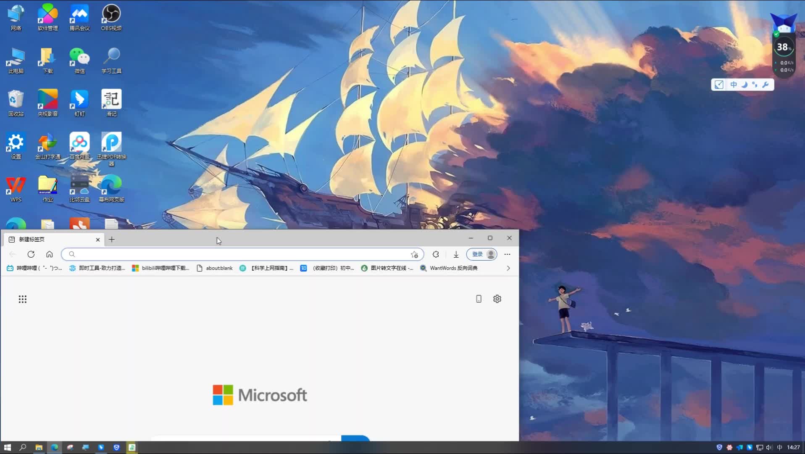Viewport: 805px width, 454px height.
Task: Toggle the 中 IME indicator in system tray
Action: [x=779, y=448]
